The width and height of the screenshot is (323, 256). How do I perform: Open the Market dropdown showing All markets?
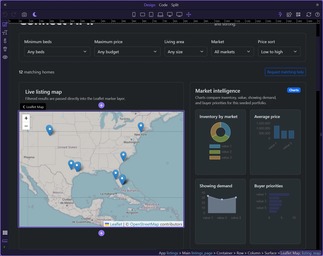[232, 52]
